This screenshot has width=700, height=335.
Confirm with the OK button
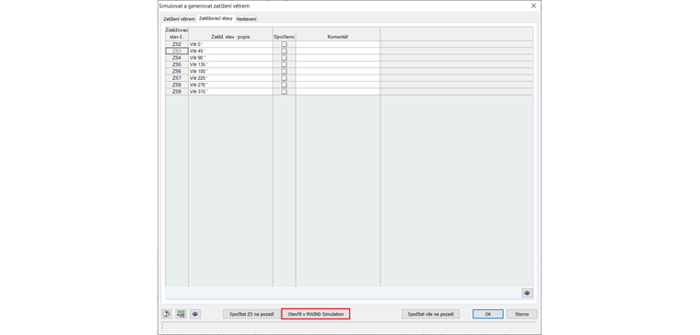488,314
